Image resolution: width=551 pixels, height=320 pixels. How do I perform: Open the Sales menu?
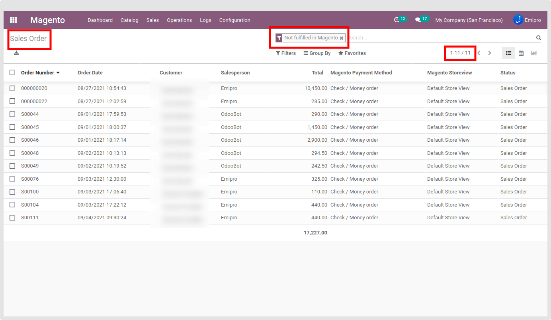coord(152,20)
